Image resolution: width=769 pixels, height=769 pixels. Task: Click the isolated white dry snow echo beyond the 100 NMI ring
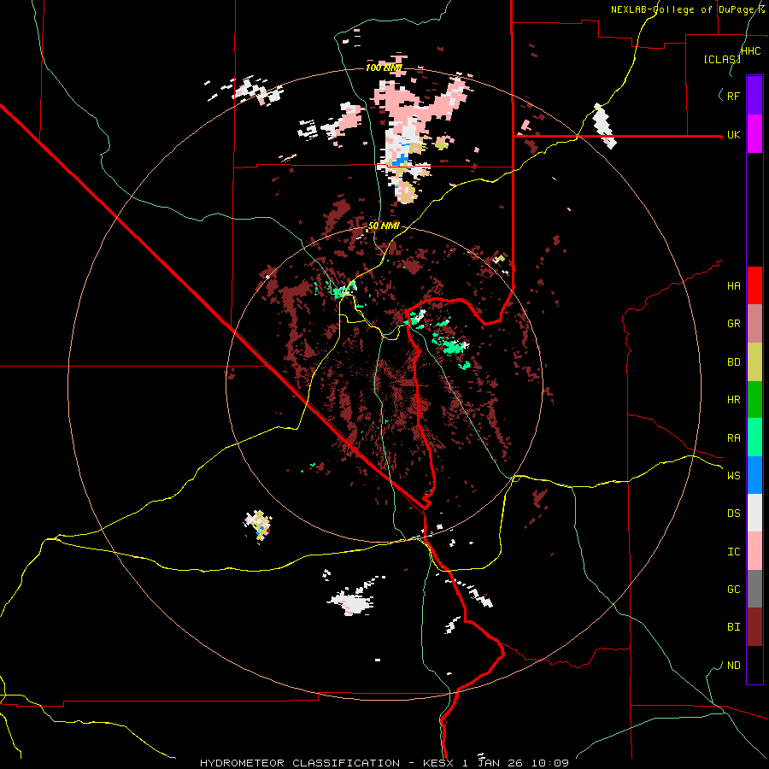pyautogui.click(x=604, y=126)
